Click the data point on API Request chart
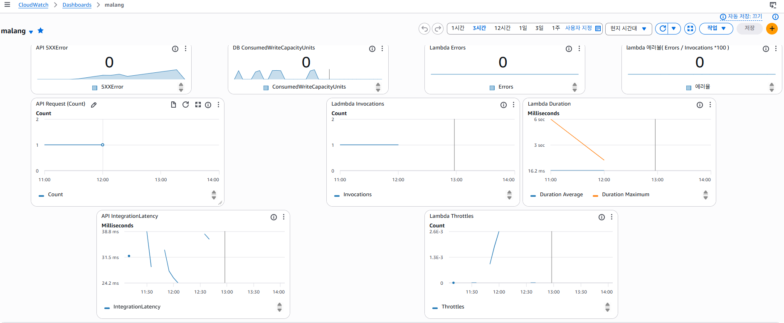 pyautogui.click(x=103, y=145)
